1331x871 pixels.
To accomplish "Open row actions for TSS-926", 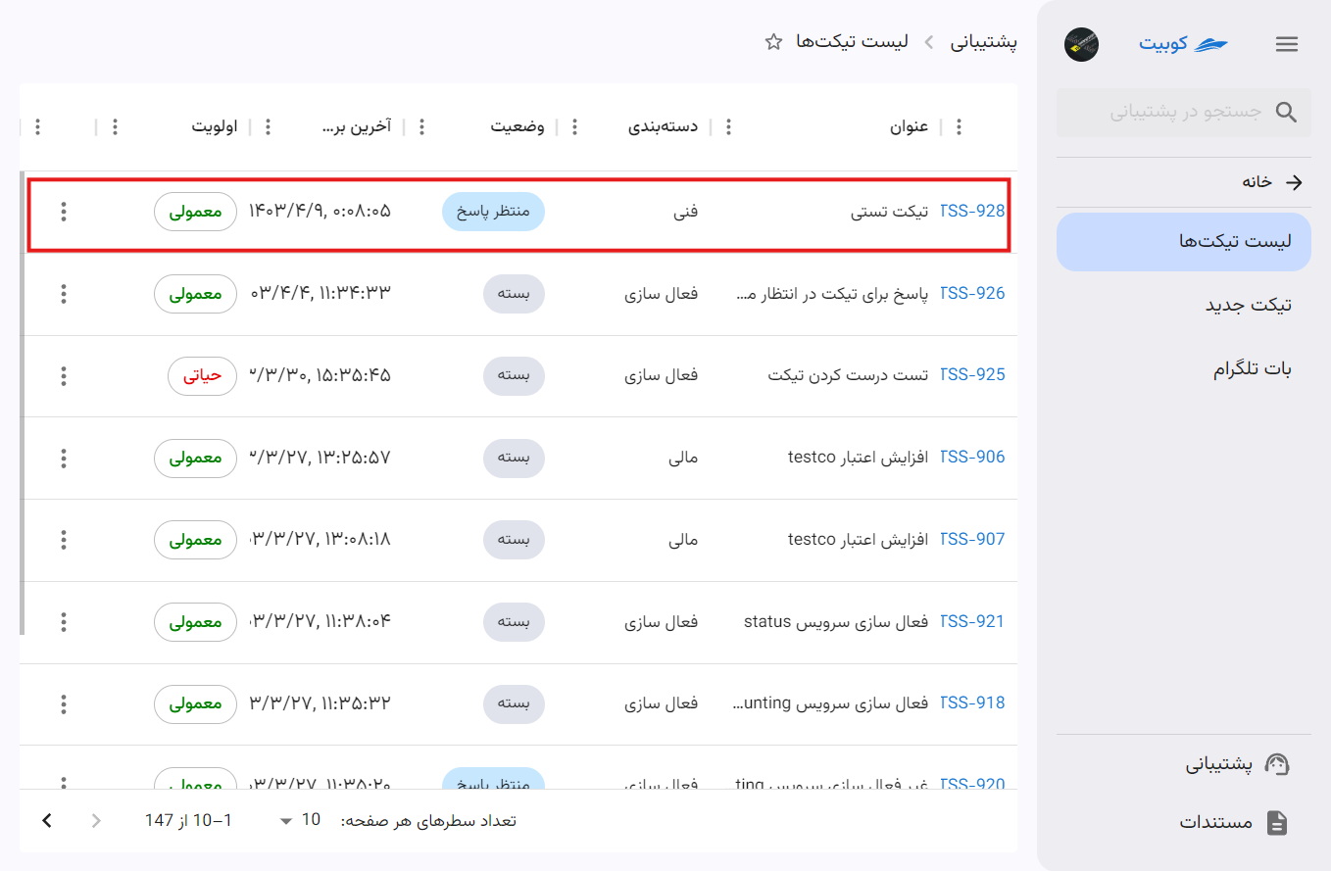I will click(64, 294).
